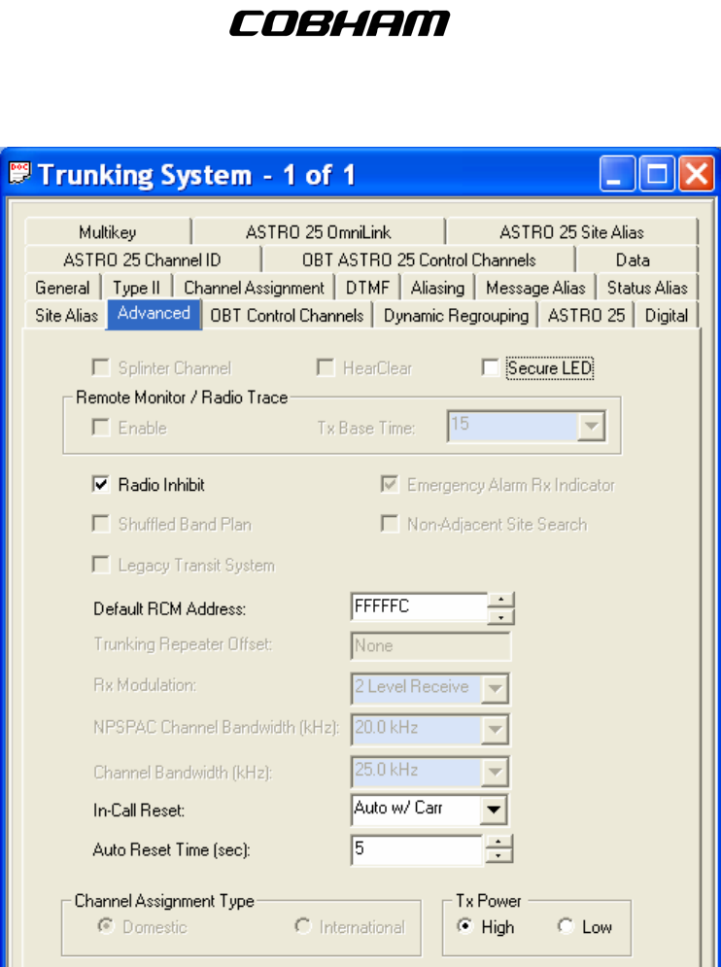Image resolution: width=721 pixels, height=967 pixels.
Task: Select the Message Alias tab
Action: click(x=535, y=288)
